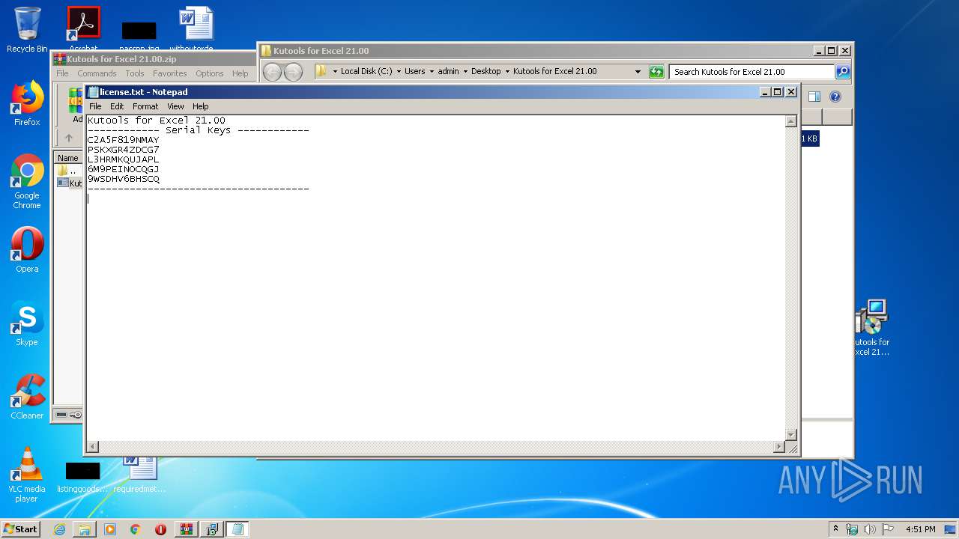Click the Notepad vertical scrollbar up arrow
959x539 pixels.
click(x=791, y=121)
